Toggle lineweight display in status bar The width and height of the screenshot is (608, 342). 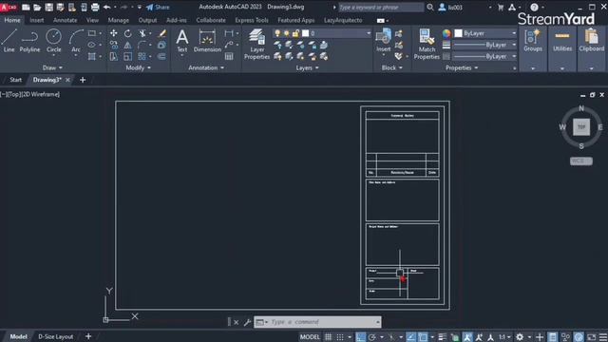[442, 337]
